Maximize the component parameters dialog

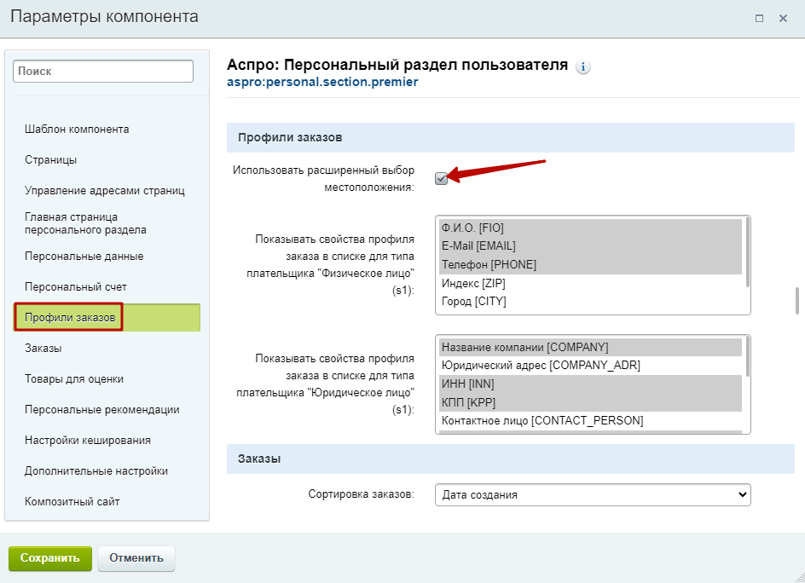point(759,19)
